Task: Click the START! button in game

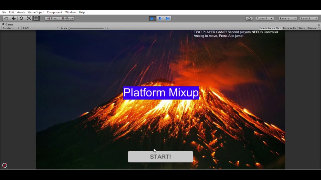Action: click(x=160, y=157)
